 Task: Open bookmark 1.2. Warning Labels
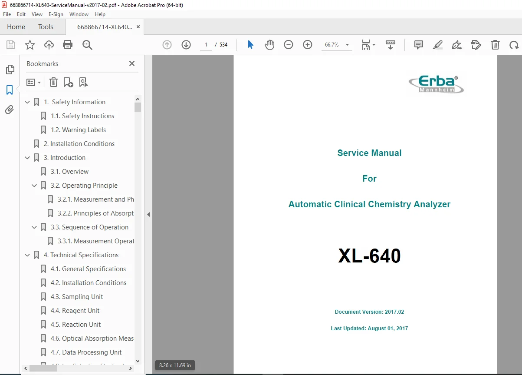click(78, 130)
